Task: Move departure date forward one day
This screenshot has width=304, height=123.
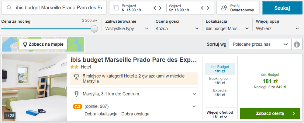Action: (x=208, y=8)
